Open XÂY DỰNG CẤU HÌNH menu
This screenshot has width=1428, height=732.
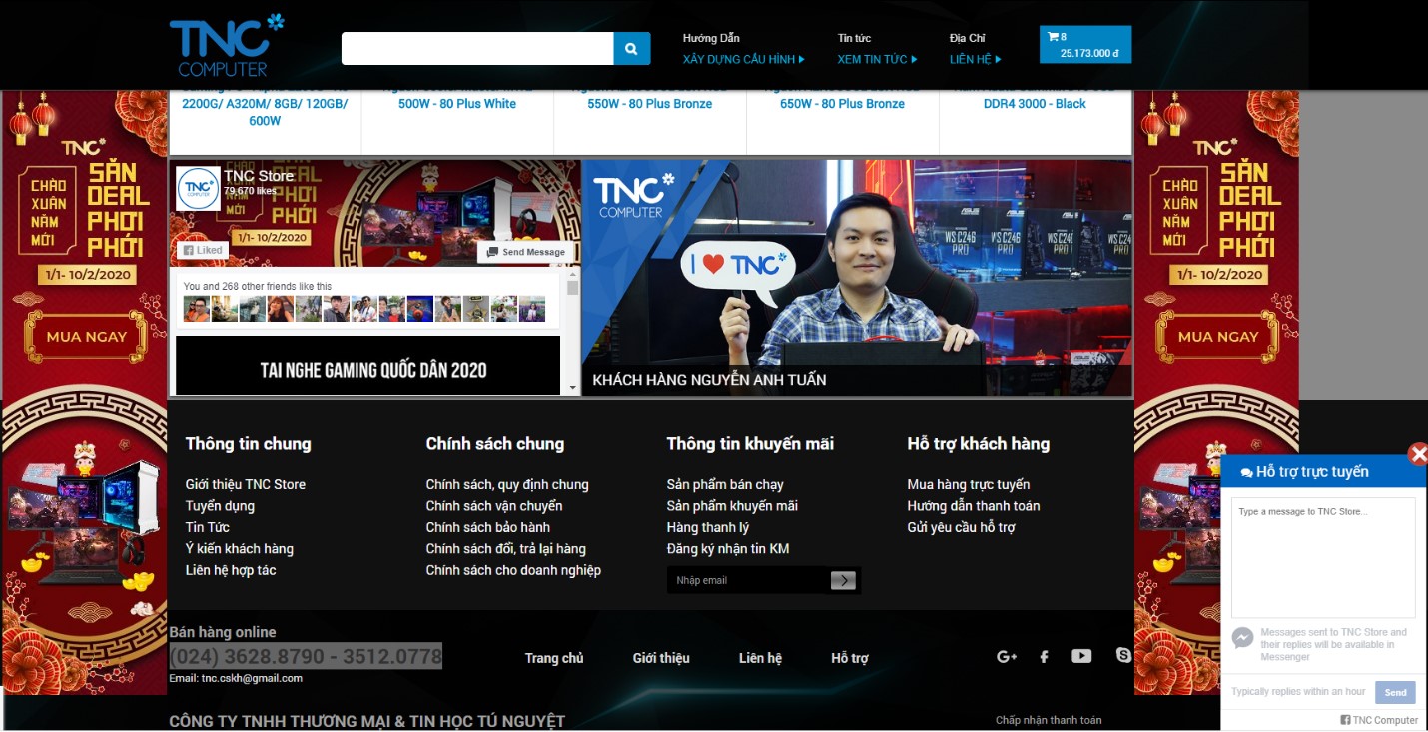tap(744, 59)
